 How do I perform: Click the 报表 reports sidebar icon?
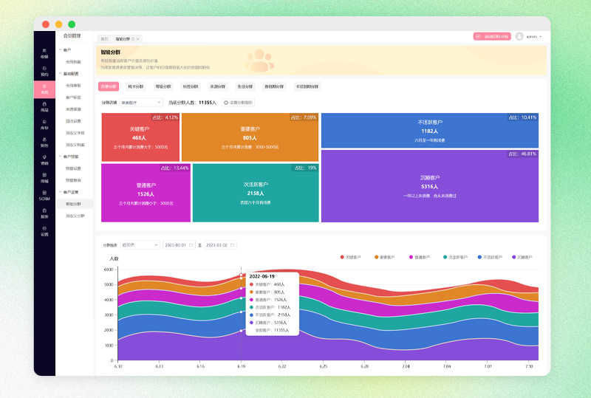click(44, 213)
